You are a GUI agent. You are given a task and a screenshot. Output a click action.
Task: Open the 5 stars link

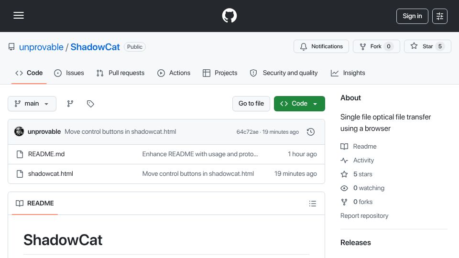coord(357,174)
